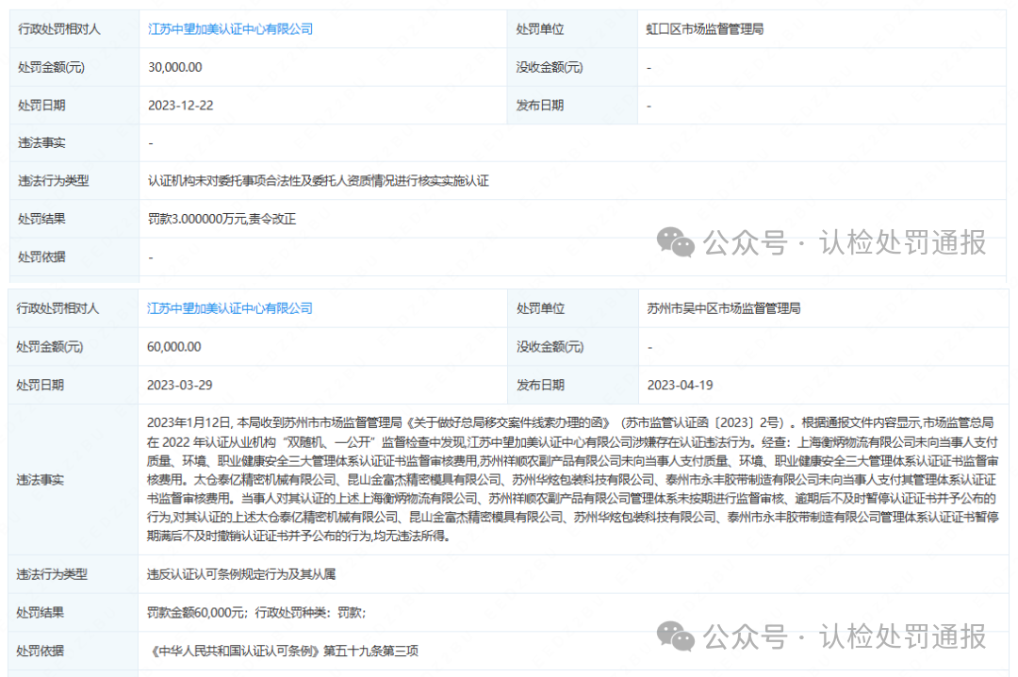Click the upper 公众号 · 认检处罚通报 watermark text
1018x677 pixels.
coord(845,243)
